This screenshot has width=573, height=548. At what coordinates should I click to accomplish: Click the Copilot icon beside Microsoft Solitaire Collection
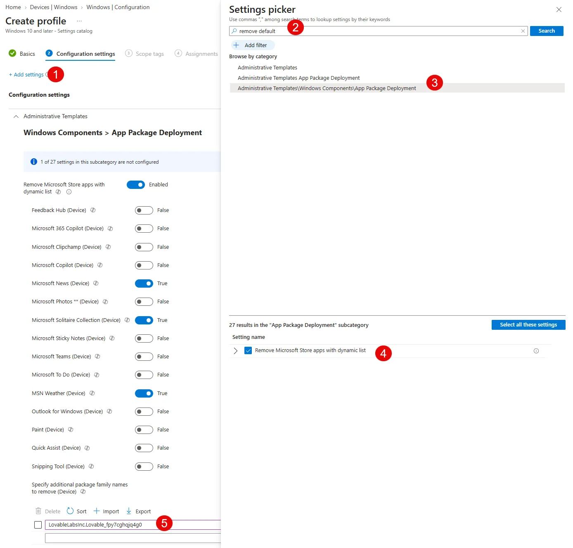pyautogui.click(x=127, y=320)
